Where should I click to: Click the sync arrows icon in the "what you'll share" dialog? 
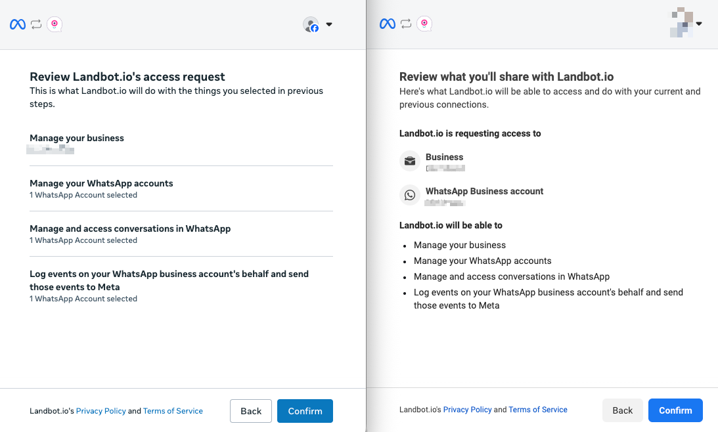[x=406, y=24]
